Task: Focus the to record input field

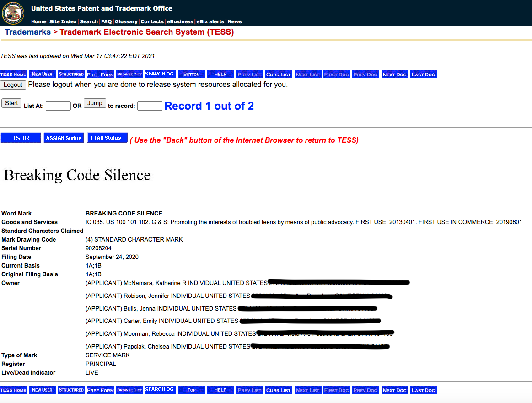Action: click(x=150, y=106)
